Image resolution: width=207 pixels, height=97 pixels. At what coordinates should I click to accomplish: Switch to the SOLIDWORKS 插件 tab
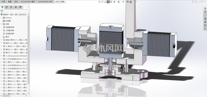pyautogui.click(x=28, y=2)
